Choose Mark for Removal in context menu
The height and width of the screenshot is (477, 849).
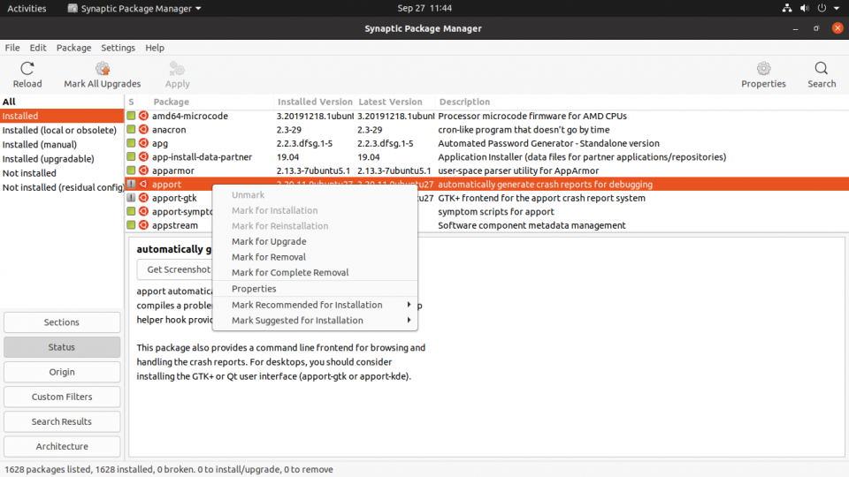coord(315,257)
